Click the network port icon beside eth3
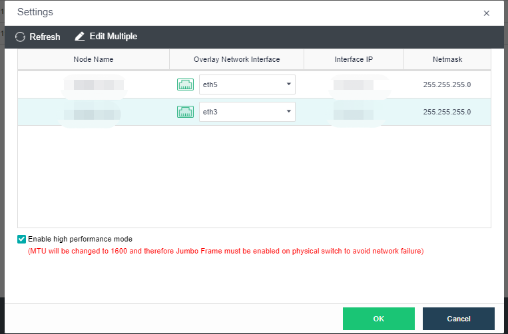 pos(185,112)
